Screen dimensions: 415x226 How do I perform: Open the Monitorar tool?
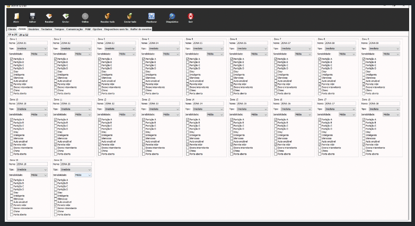[x=152, y=16]
